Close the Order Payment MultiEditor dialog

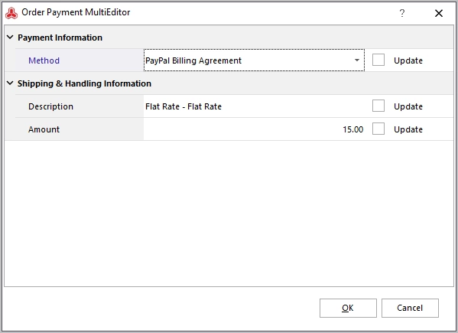coord(438,13)
